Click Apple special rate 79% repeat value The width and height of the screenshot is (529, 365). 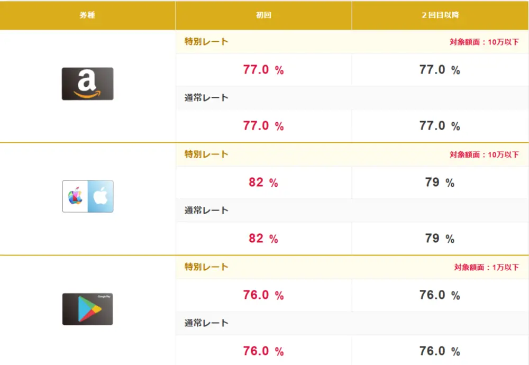(440, 182)
